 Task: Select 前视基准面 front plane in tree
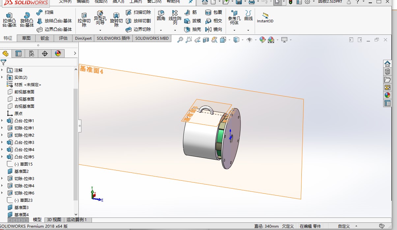coord(21,92)
